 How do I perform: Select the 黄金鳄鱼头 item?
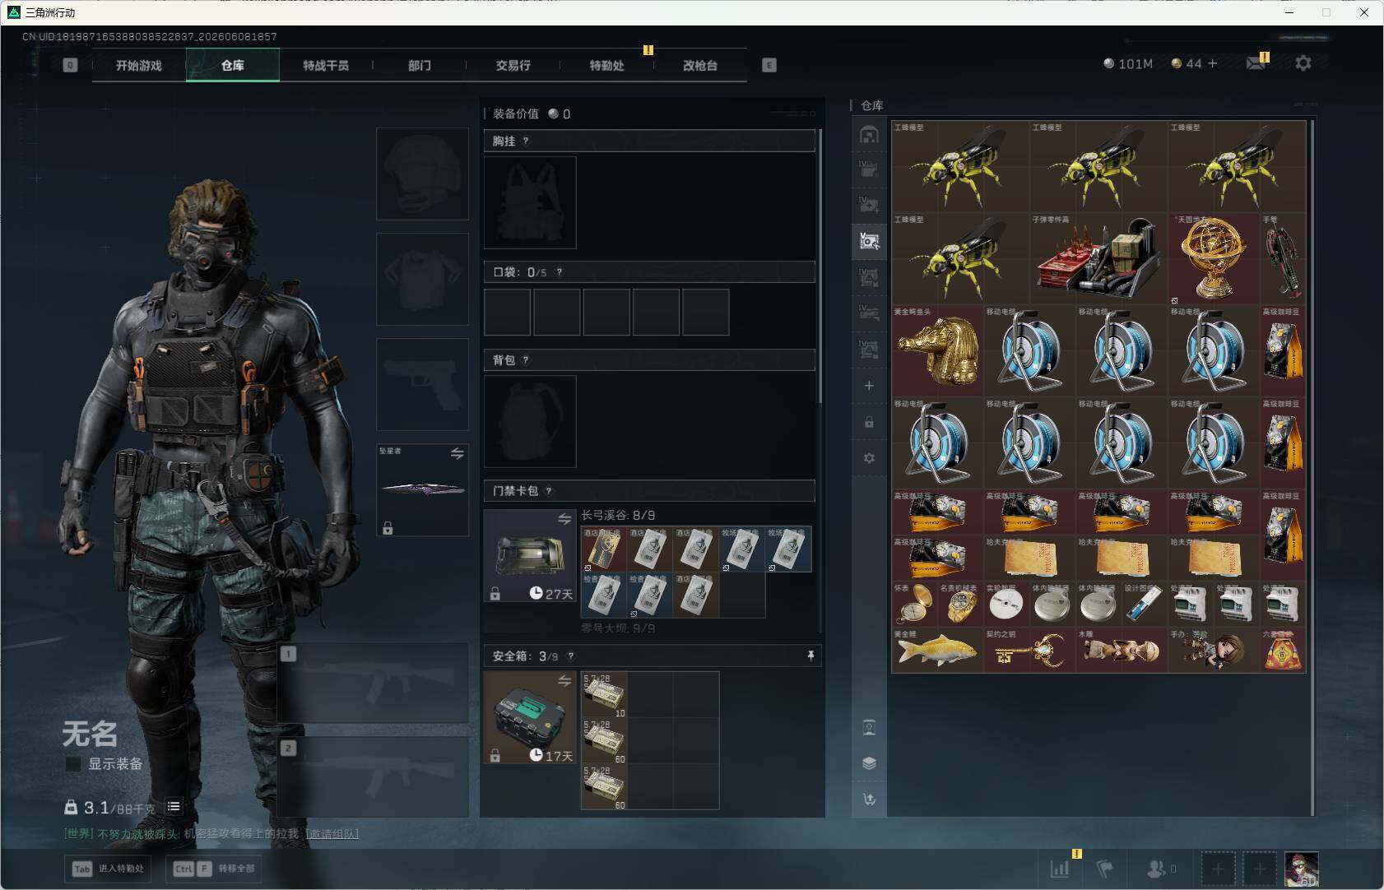tap(937, 351)
